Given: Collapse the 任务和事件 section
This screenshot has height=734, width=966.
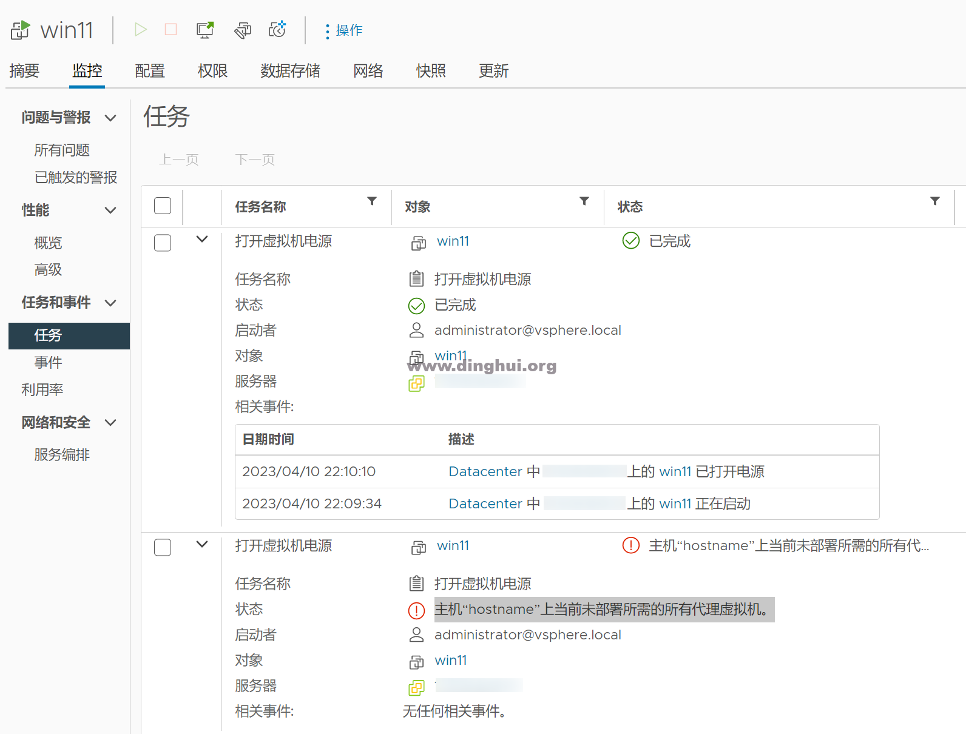Looking at the screenshot, I should pos(110,303).
